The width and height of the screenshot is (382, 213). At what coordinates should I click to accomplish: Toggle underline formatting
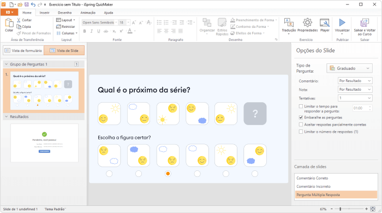coord(98,31)
